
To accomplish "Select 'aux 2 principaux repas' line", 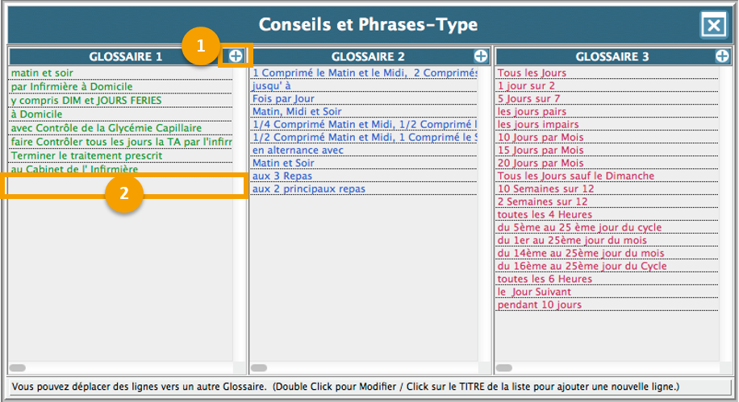I will [x=308, y=189].
